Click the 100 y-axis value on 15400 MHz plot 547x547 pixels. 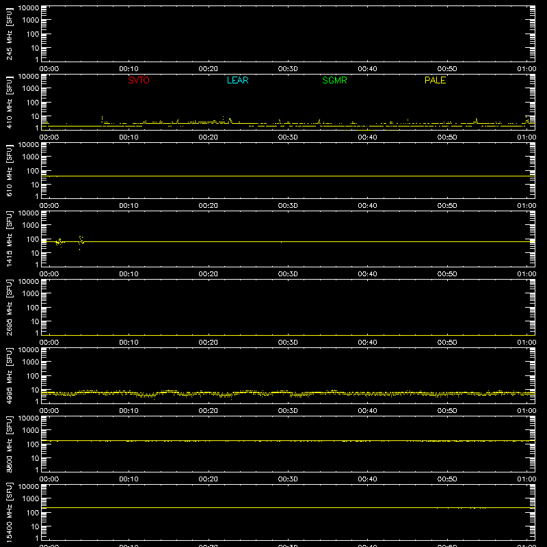(x=33, y=513)
